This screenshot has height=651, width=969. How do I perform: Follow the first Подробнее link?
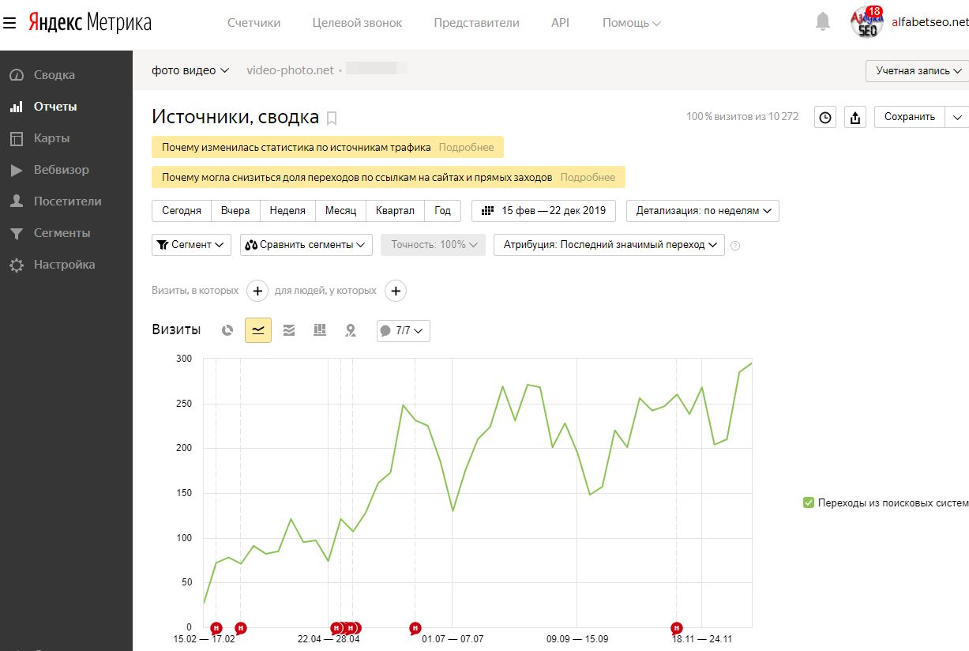[x=466, y=147]
